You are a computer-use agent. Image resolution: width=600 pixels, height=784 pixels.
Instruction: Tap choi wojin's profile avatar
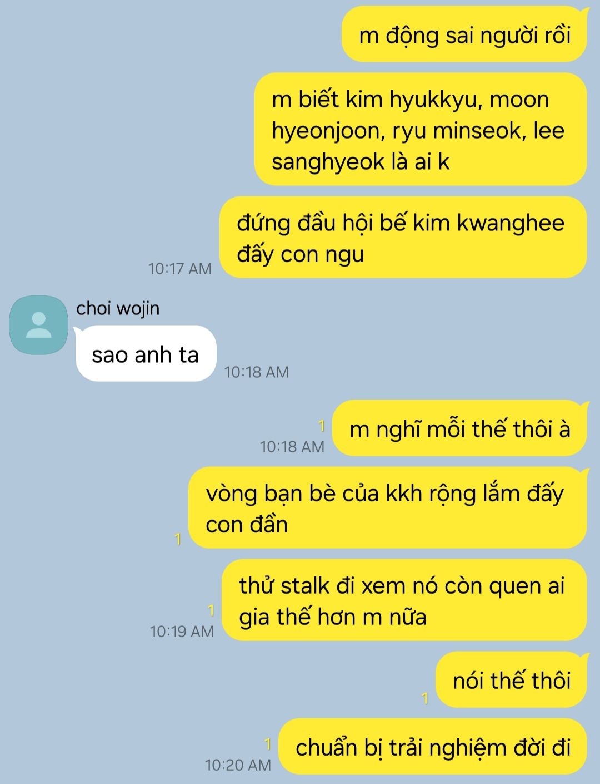coord(38,325)
